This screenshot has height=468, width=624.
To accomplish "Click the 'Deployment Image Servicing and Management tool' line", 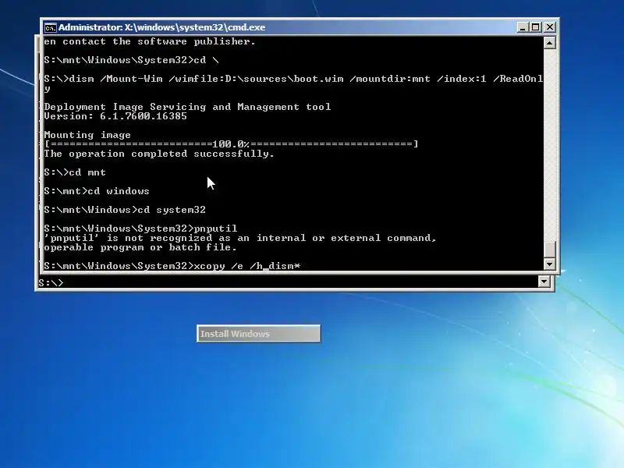I will point(187,107).
